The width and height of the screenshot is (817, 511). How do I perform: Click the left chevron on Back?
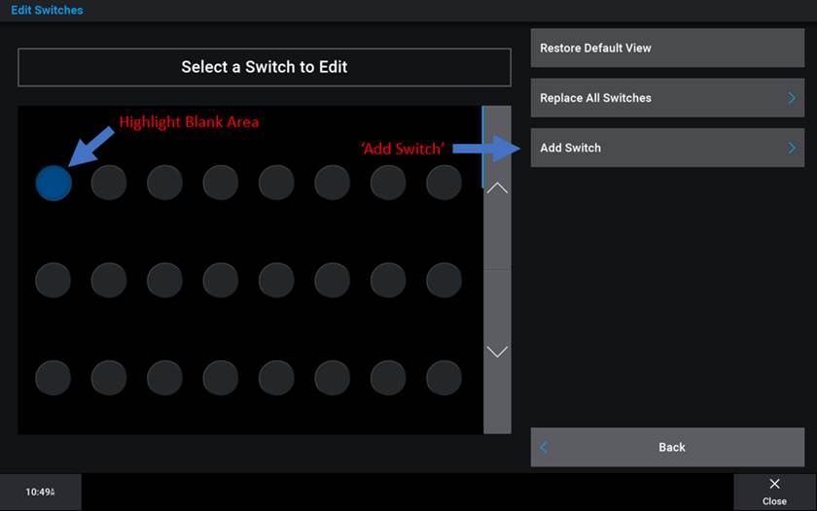[544, 447]
